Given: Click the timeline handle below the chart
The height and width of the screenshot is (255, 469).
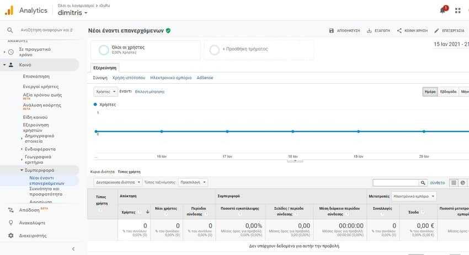Looking at the screenshot, I should [295, 161].
